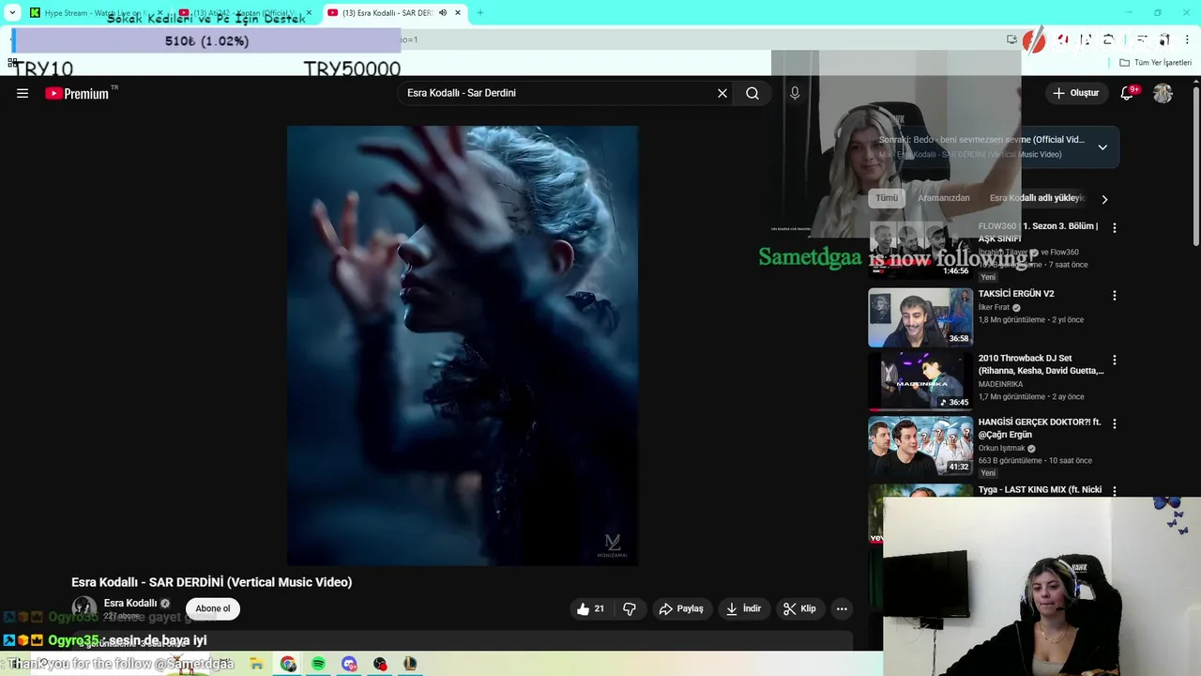1201x676 pixels.
Task: Open YouTube notifications bell
Action: (x=1128, y=93)
